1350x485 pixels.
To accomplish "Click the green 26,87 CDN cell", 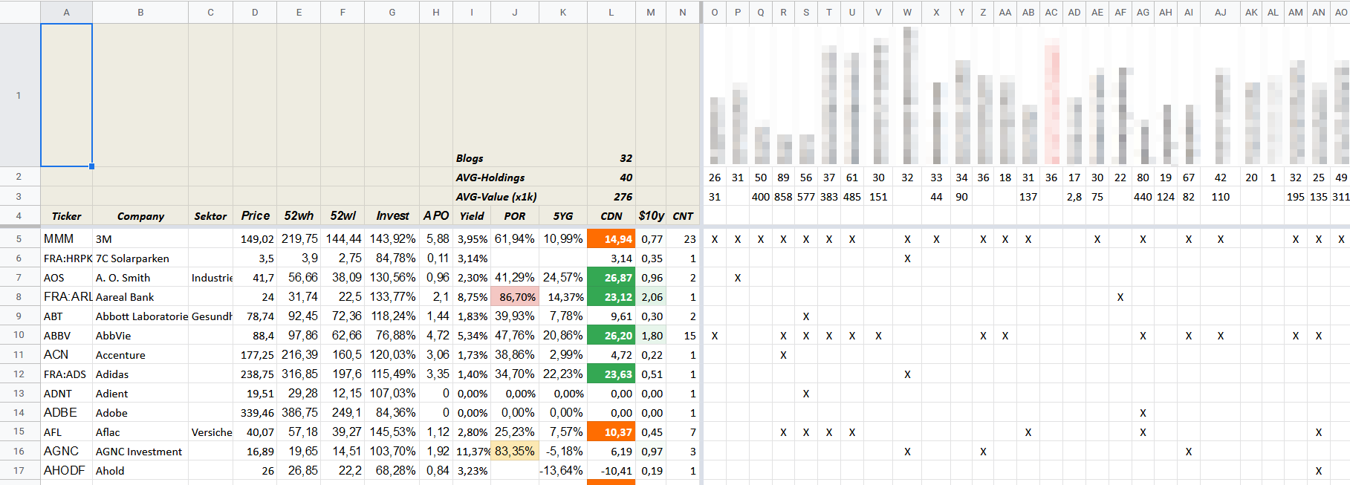I will (x=611, y=278).
